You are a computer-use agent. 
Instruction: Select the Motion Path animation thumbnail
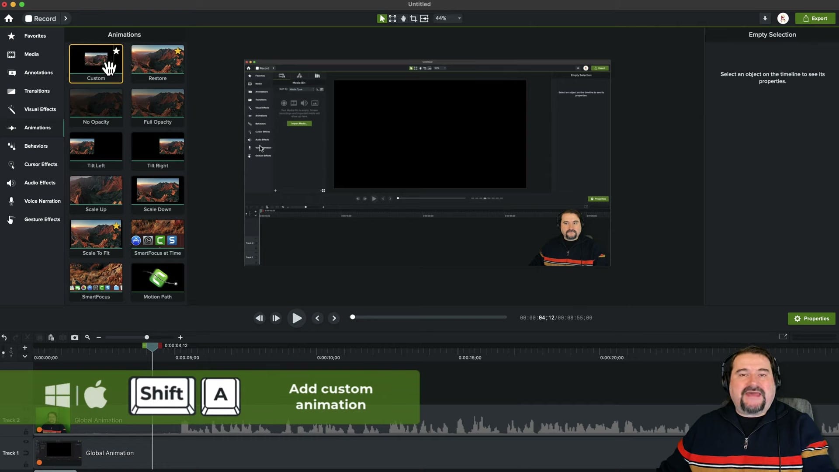157,278
